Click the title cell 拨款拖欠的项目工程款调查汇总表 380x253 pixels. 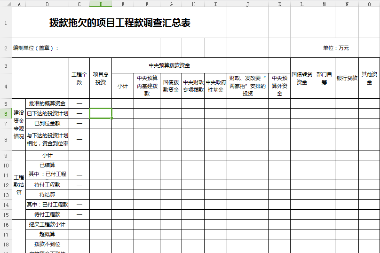click(x=119, y=23)
